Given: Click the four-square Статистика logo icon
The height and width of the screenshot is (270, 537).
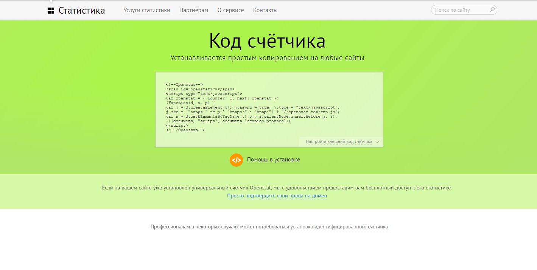Looking at the screenshot, I should (51, 10).
